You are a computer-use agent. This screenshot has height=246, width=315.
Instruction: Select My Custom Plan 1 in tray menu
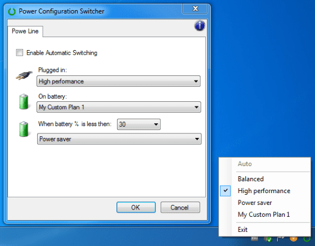264,214
